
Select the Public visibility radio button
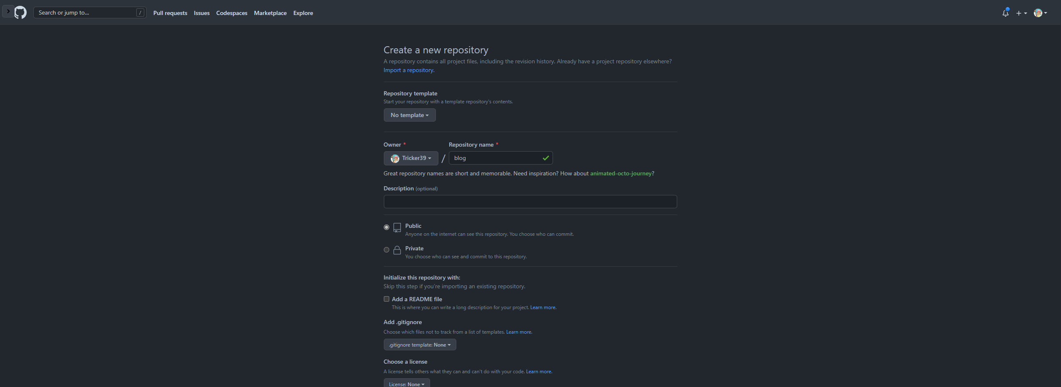[386, 227]
